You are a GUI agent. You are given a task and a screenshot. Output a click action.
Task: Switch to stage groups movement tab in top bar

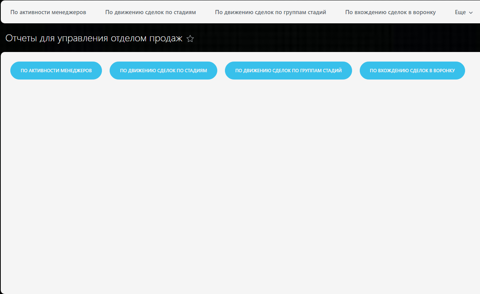(270, 12)
